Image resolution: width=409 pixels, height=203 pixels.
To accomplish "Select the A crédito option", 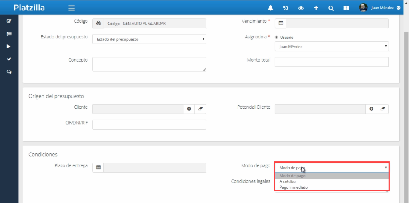I will pos(288,181).
